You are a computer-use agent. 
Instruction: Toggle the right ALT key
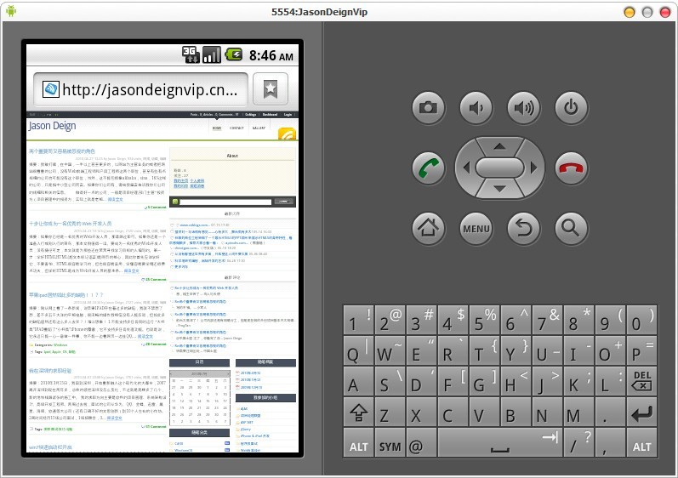(641, 443)
